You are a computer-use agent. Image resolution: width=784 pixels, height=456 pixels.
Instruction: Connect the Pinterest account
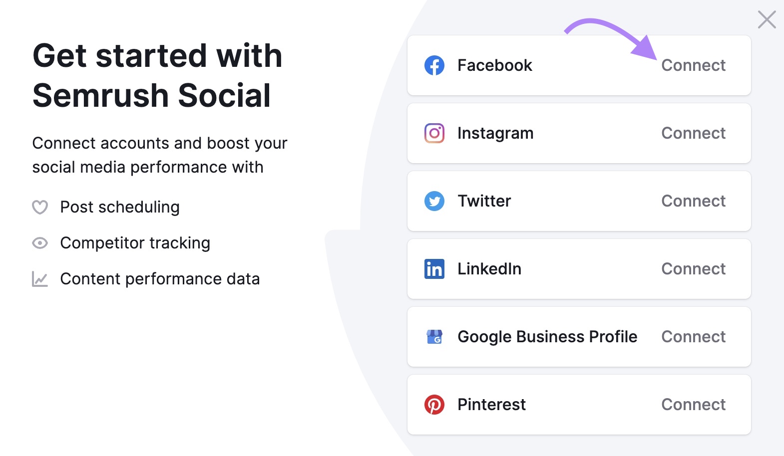tap(693, 405)
